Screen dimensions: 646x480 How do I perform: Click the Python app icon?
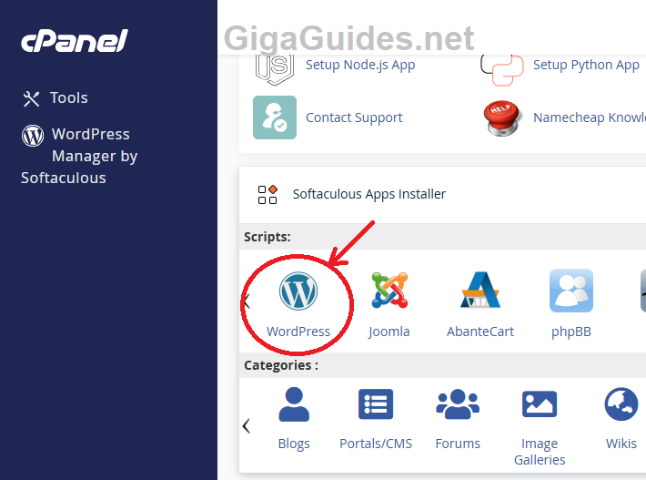[502, 69]
